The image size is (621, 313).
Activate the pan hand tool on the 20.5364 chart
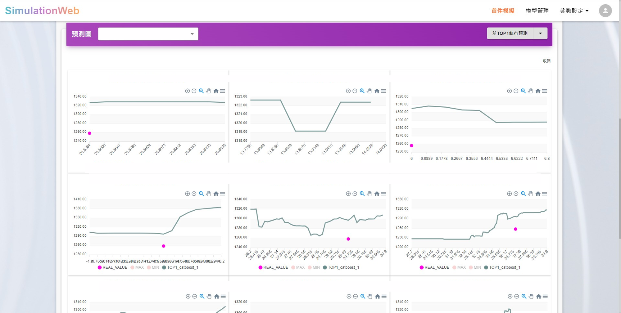208,91
